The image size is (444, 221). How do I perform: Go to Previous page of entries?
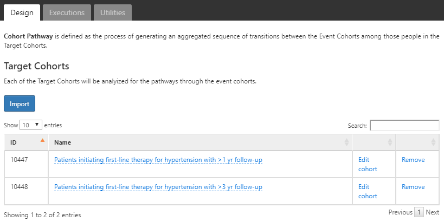(x=401, y=212)
